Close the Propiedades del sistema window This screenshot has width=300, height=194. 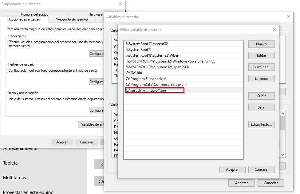click(120, 4)
